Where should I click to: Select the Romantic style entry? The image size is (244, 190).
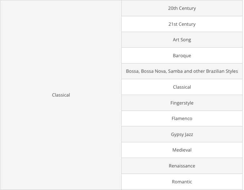[182, 182]
